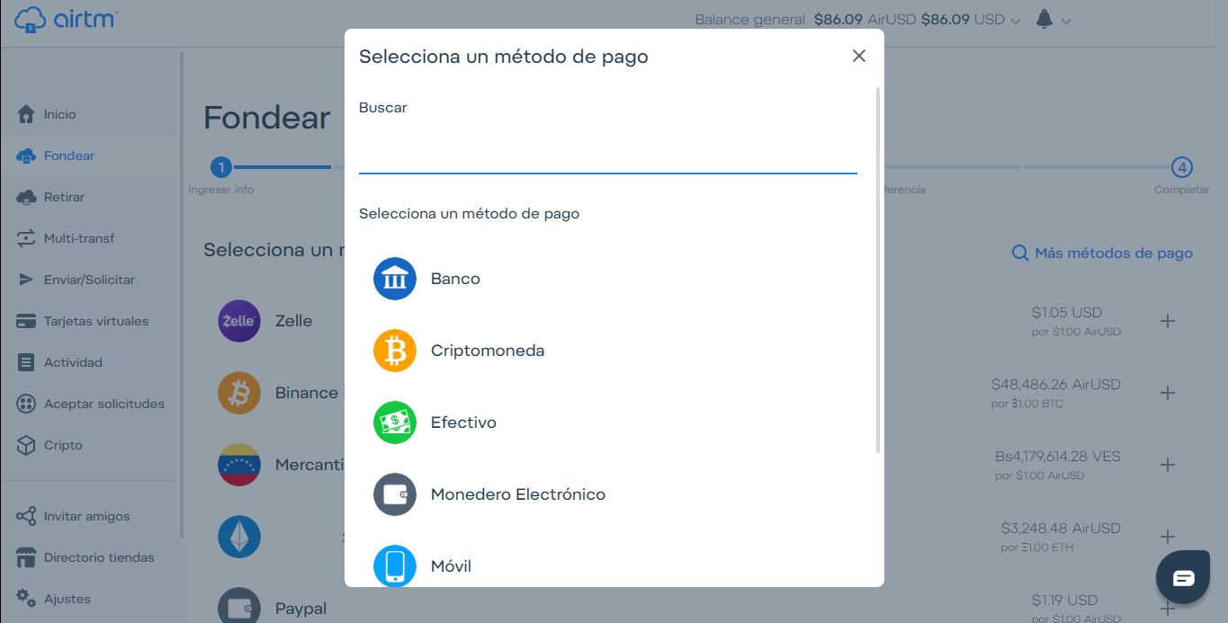
Task: Choose the Móvil phone icon
Action: [x=395, y=565]
